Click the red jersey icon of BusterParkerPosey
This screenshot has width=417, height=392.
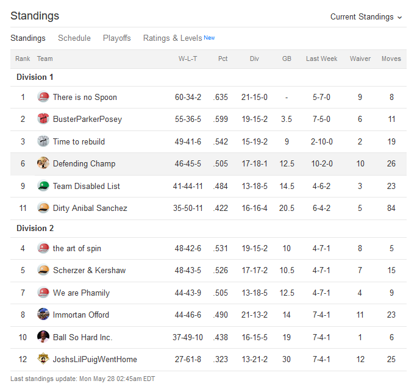(43, 119)
